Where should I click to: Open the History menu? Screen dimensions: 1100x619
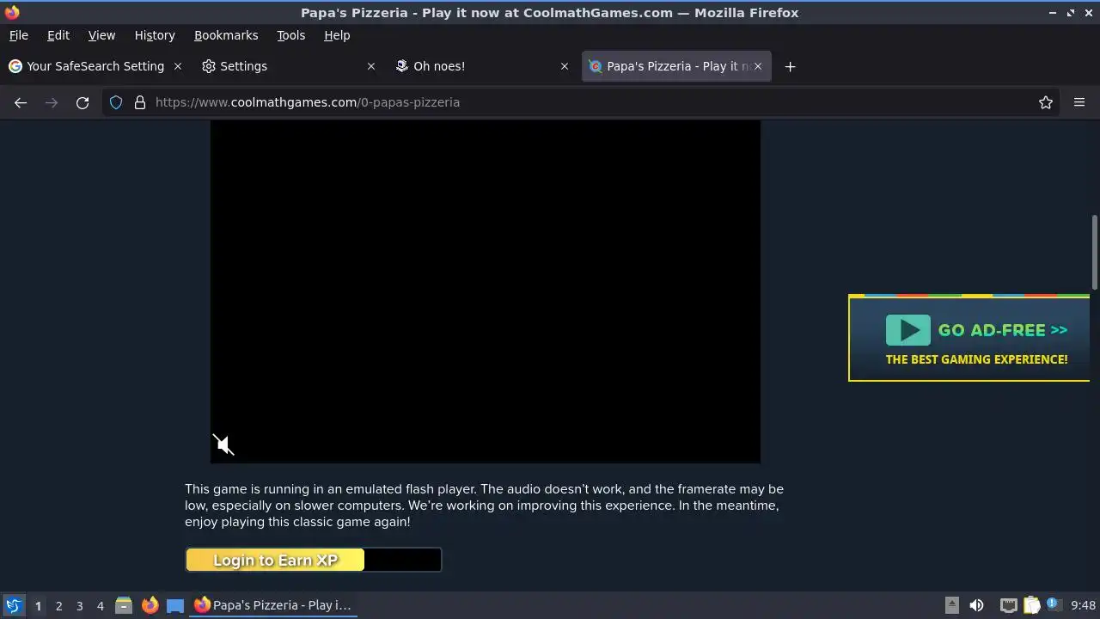(x=155, y=35)
